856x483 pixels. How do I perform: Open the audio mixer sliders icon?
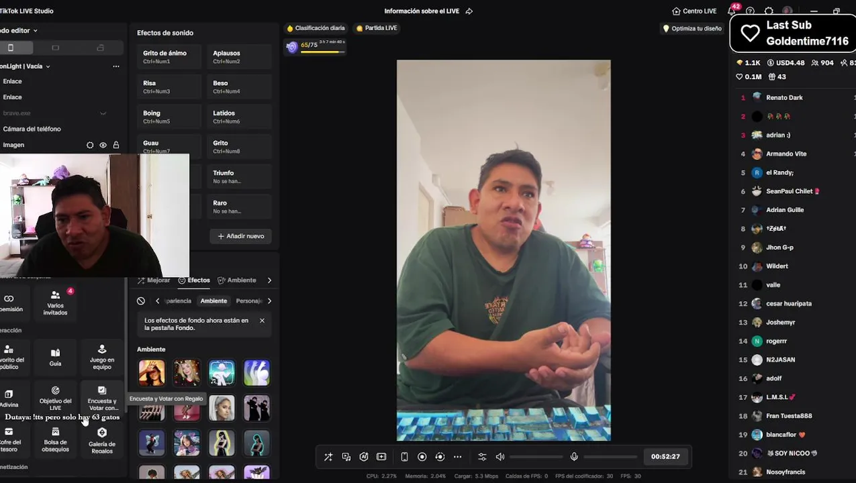click(482, 457)
